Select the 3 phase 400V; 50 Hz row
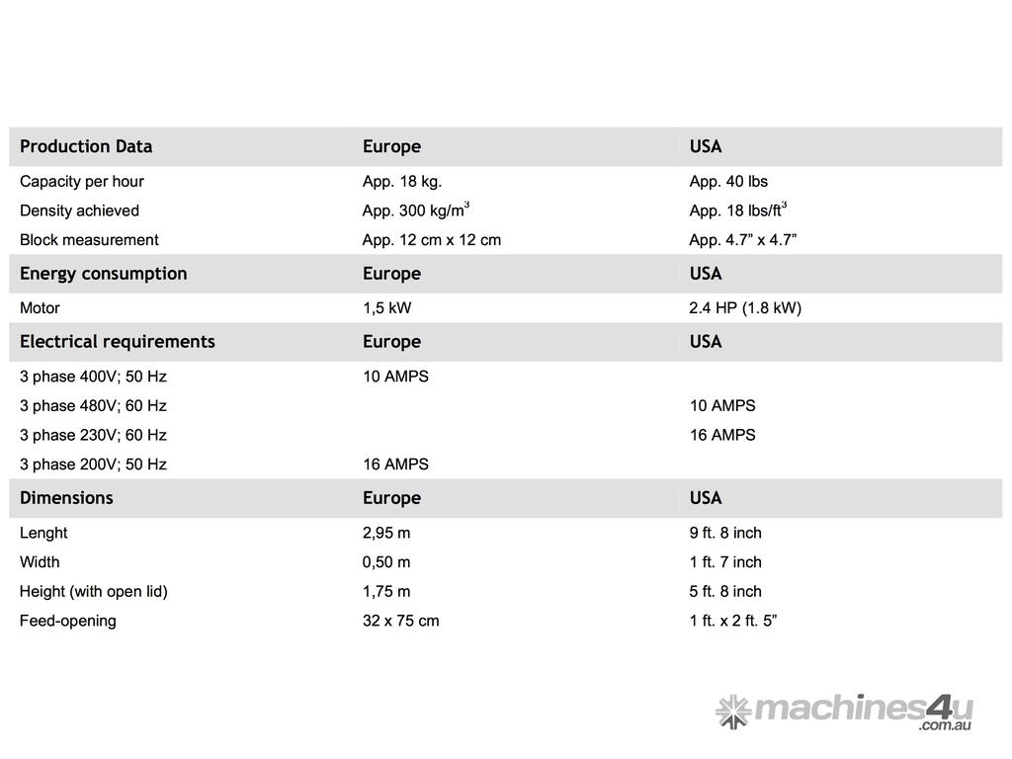The image size is (1012, 759). [x=93, y=377]
